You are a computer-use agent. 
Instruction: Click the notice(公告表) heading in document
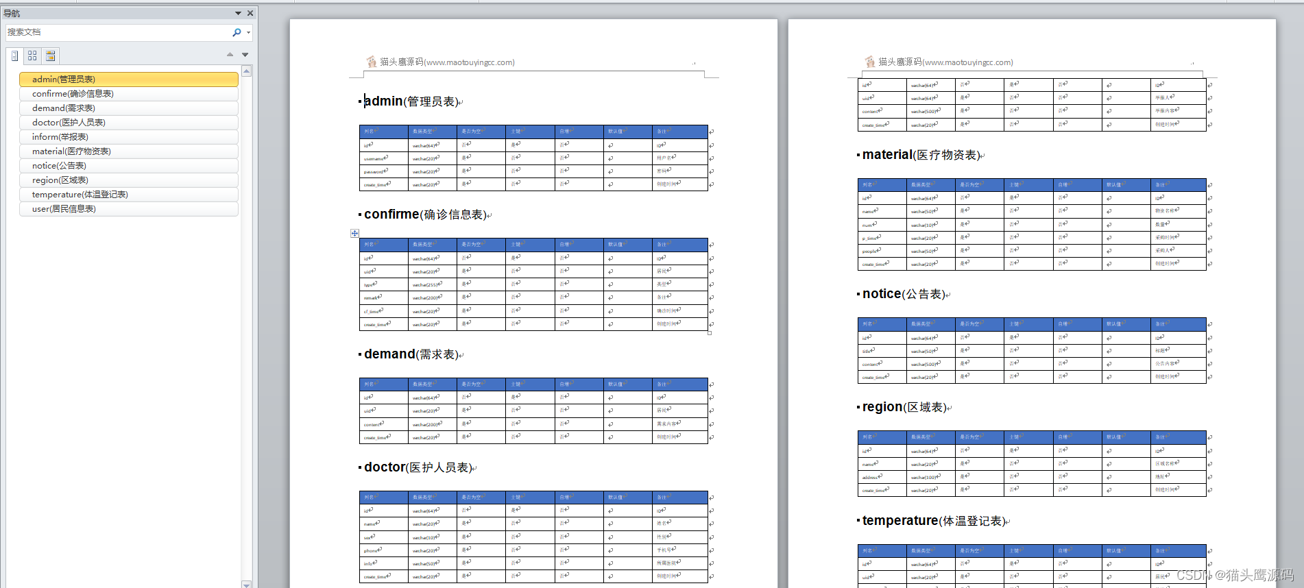point(904,294)
